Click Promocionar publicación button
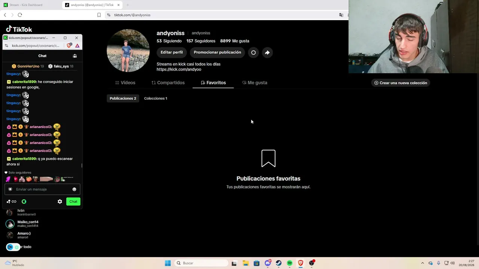 217,52
